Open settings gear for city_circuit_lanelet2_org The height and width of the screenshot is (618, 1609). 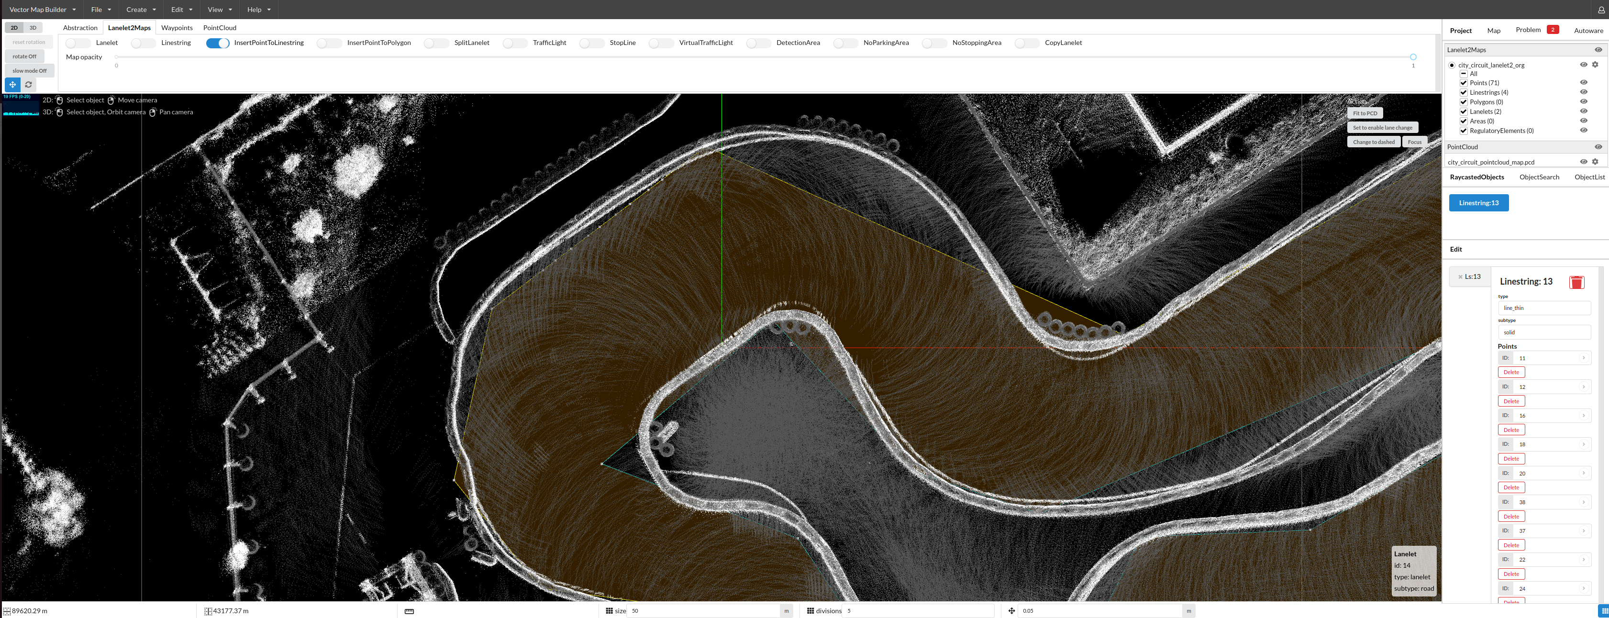pyautogui.click(x=1596, y=64)
